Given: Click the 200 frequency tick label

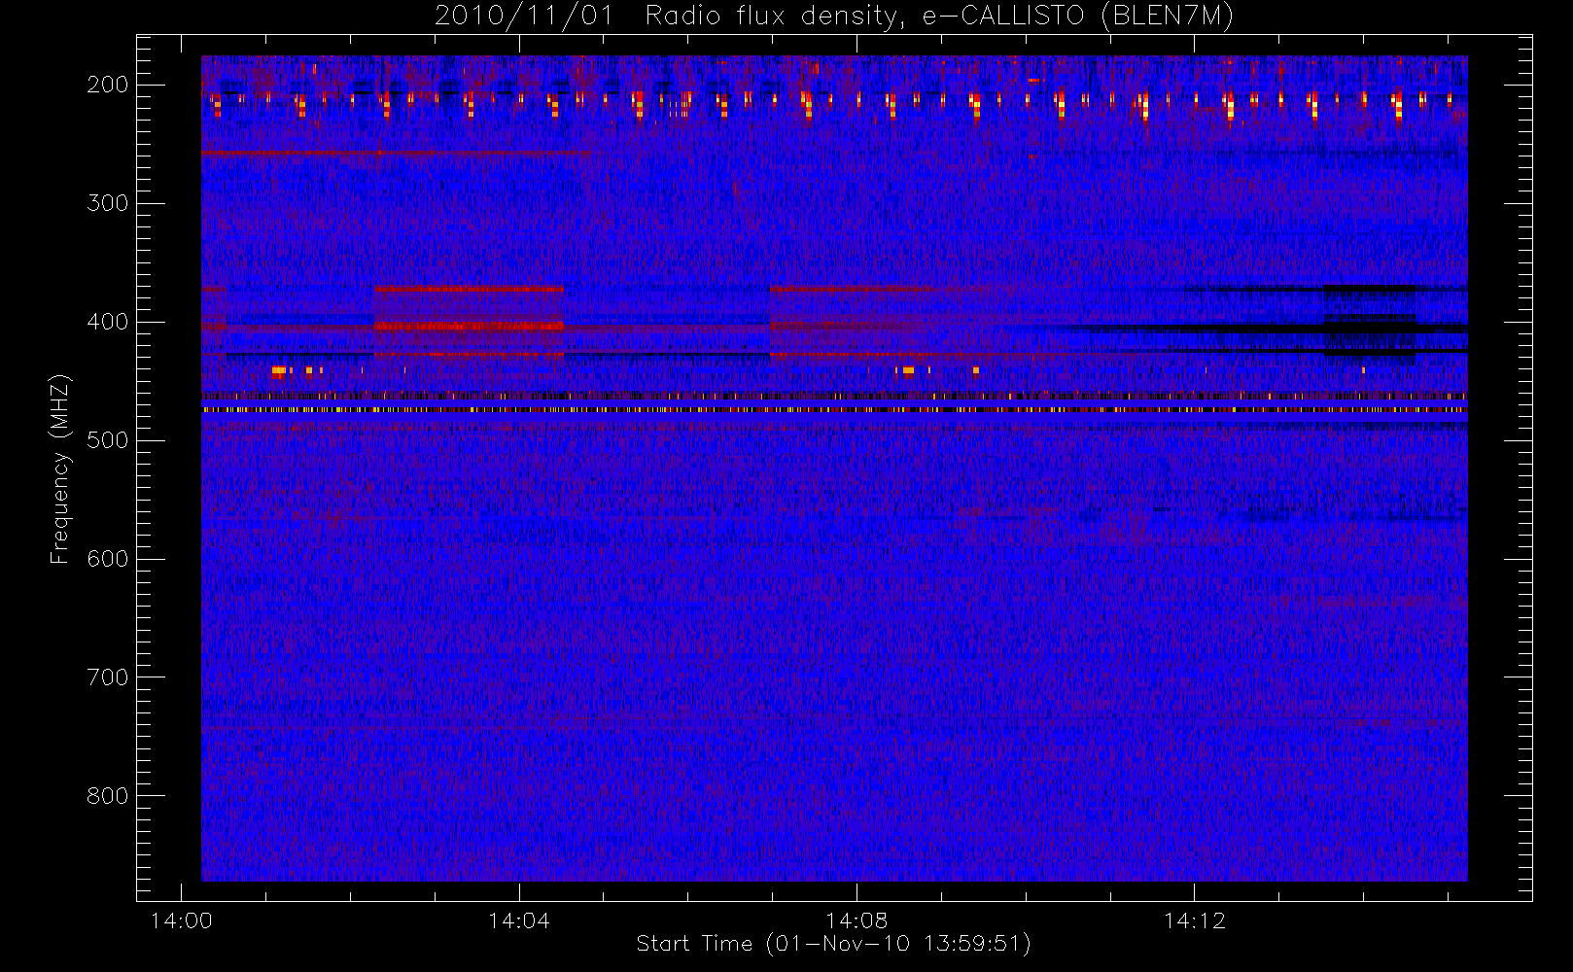Looking at the screenshot, I should point(107,85).
